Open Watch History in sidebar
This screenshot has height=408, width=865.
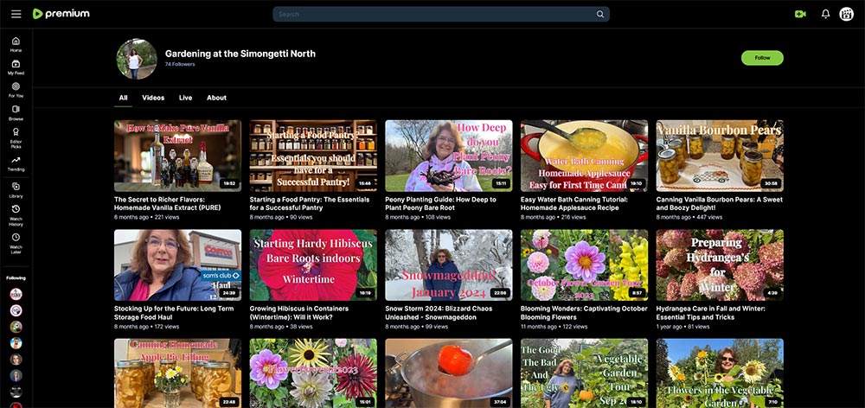[16, 215]
